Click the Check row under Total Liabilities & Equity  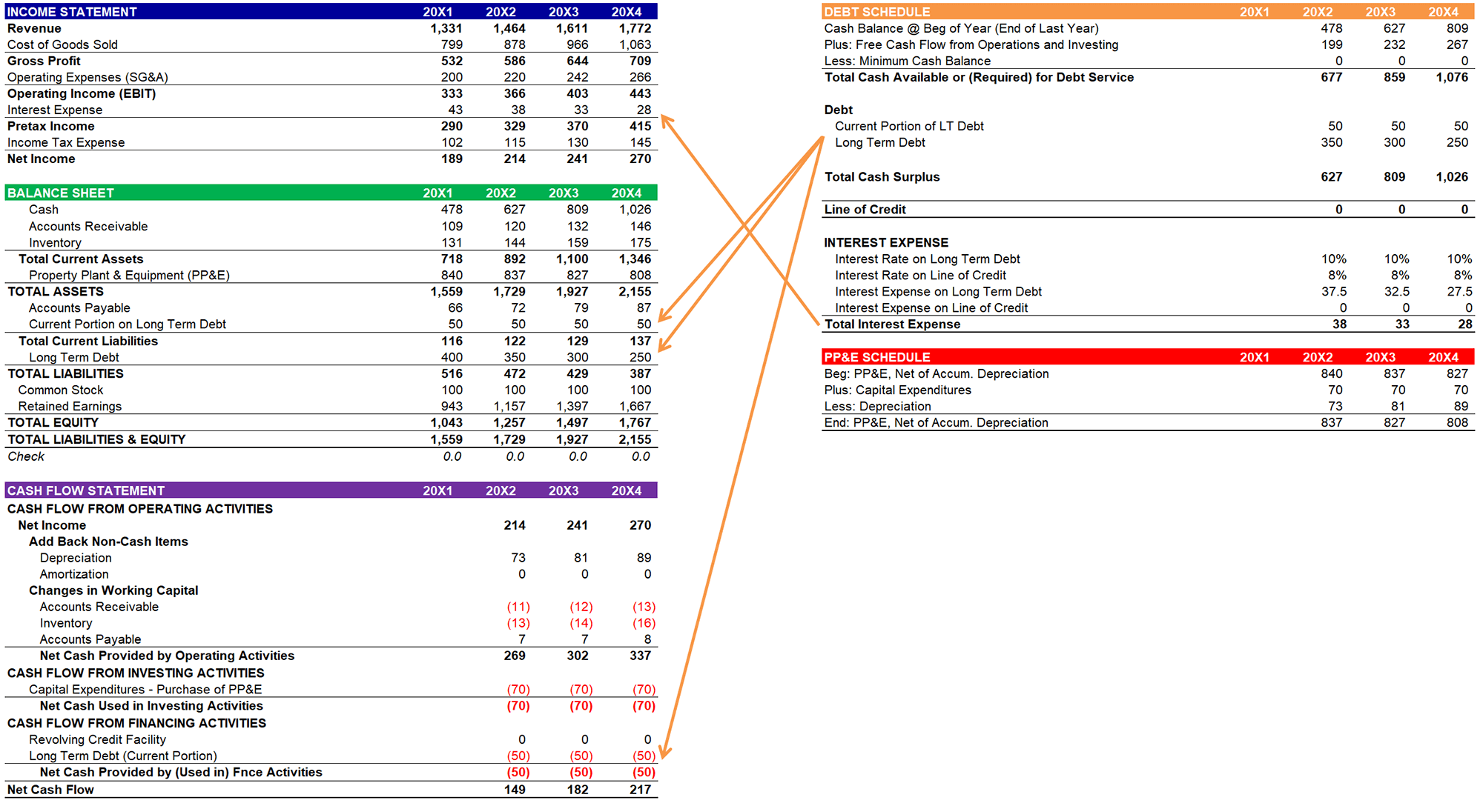[x=26, y=456]
